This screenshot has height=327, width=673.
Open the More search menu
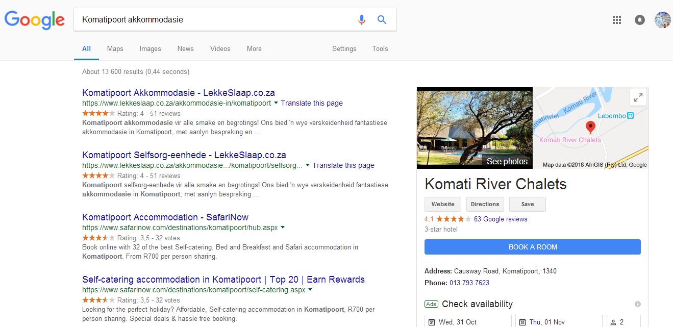click(x=254, y=49)
